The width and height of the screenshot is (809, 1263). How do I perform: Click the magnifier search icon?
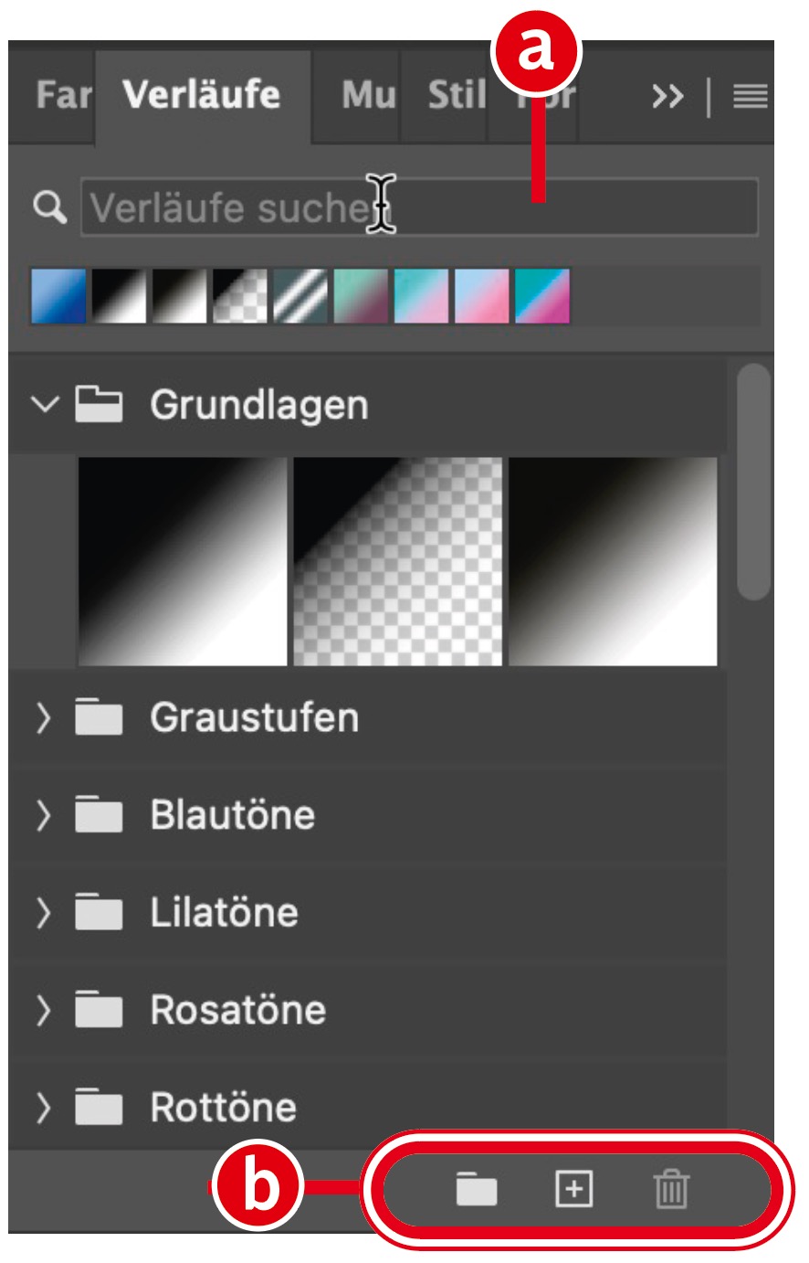point(49,208)
